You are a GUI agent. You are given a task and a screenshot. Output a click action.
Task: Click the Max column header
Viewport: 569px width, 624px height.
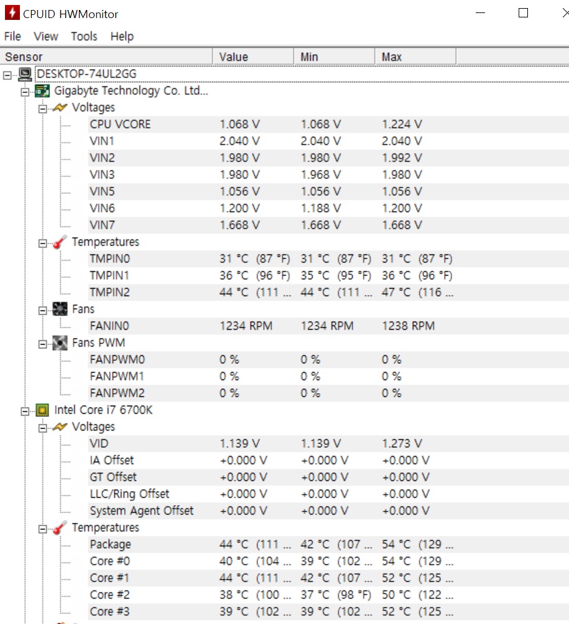coord(415,57)
